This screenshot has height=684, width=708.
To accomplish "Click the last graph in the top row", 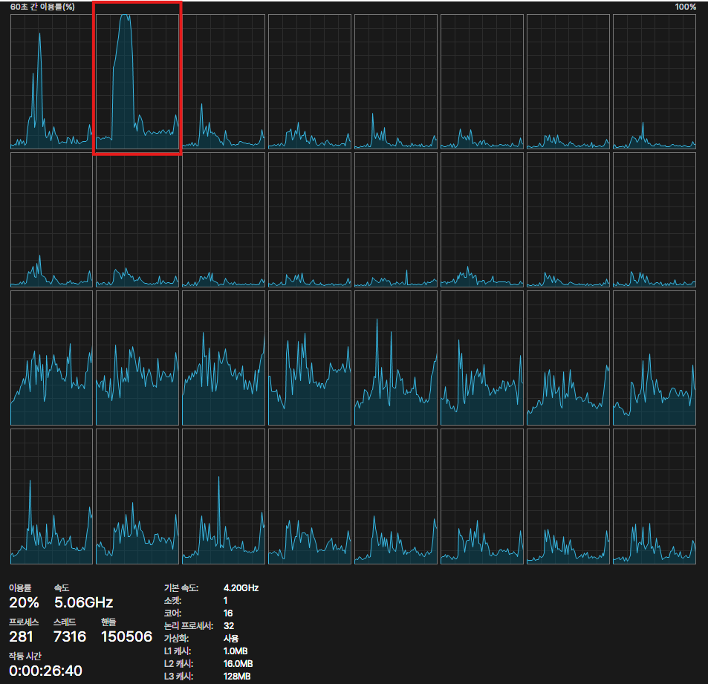I will 654,82.
